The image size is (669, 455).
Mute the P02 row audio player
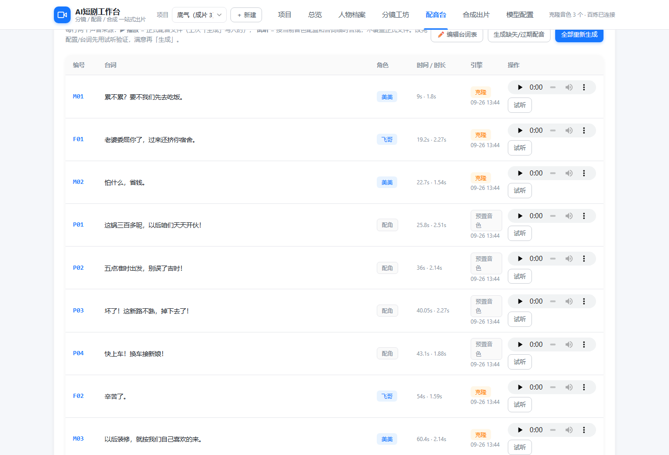pyautogui.click(x=569, y=259)
